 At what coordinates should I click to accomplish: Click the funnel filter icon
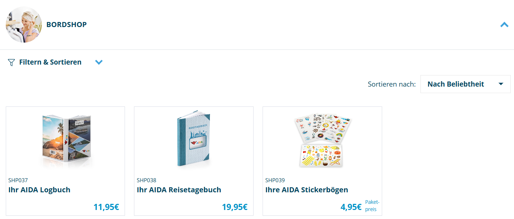(11, 62)
